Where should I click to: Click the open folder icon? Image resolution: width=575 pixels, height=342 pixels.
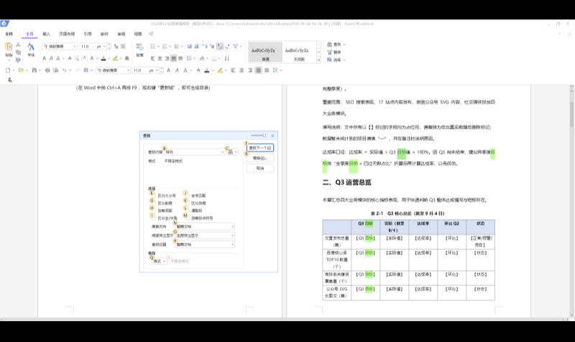pos(22,70)
